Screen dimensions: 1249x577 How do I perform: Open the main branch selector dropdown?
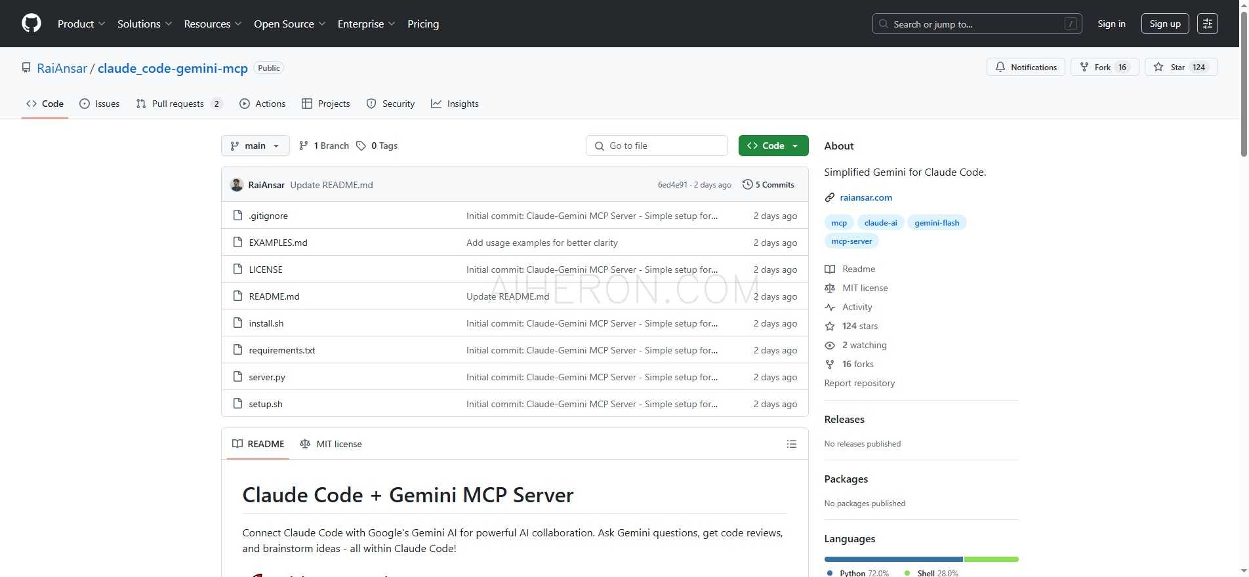click(x=255, y=146)
